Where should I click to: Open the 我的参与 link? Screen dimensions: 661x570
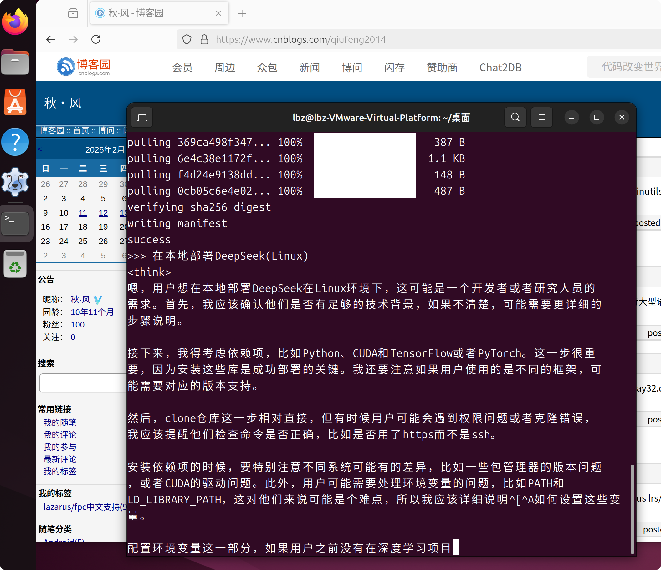point(60,447)
